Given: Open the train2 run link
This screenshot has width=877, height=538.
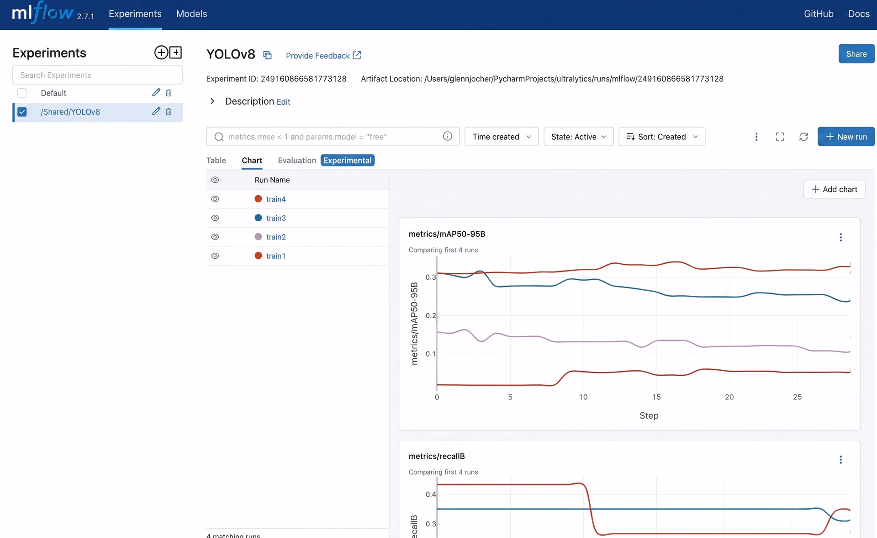Looking at the screenshot, I should click(x=276, y=237).
